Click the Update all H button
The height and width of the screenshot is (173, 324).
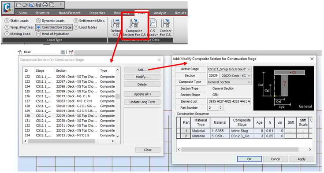point(142,94)
